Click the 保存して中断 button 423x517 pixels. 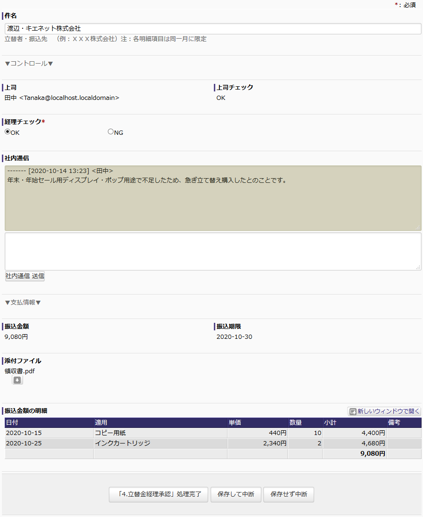coord(236,494)
